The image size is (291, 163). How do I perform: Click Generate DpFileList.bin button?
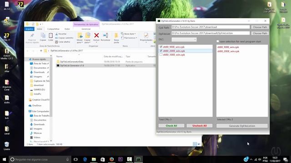point(242,126)
